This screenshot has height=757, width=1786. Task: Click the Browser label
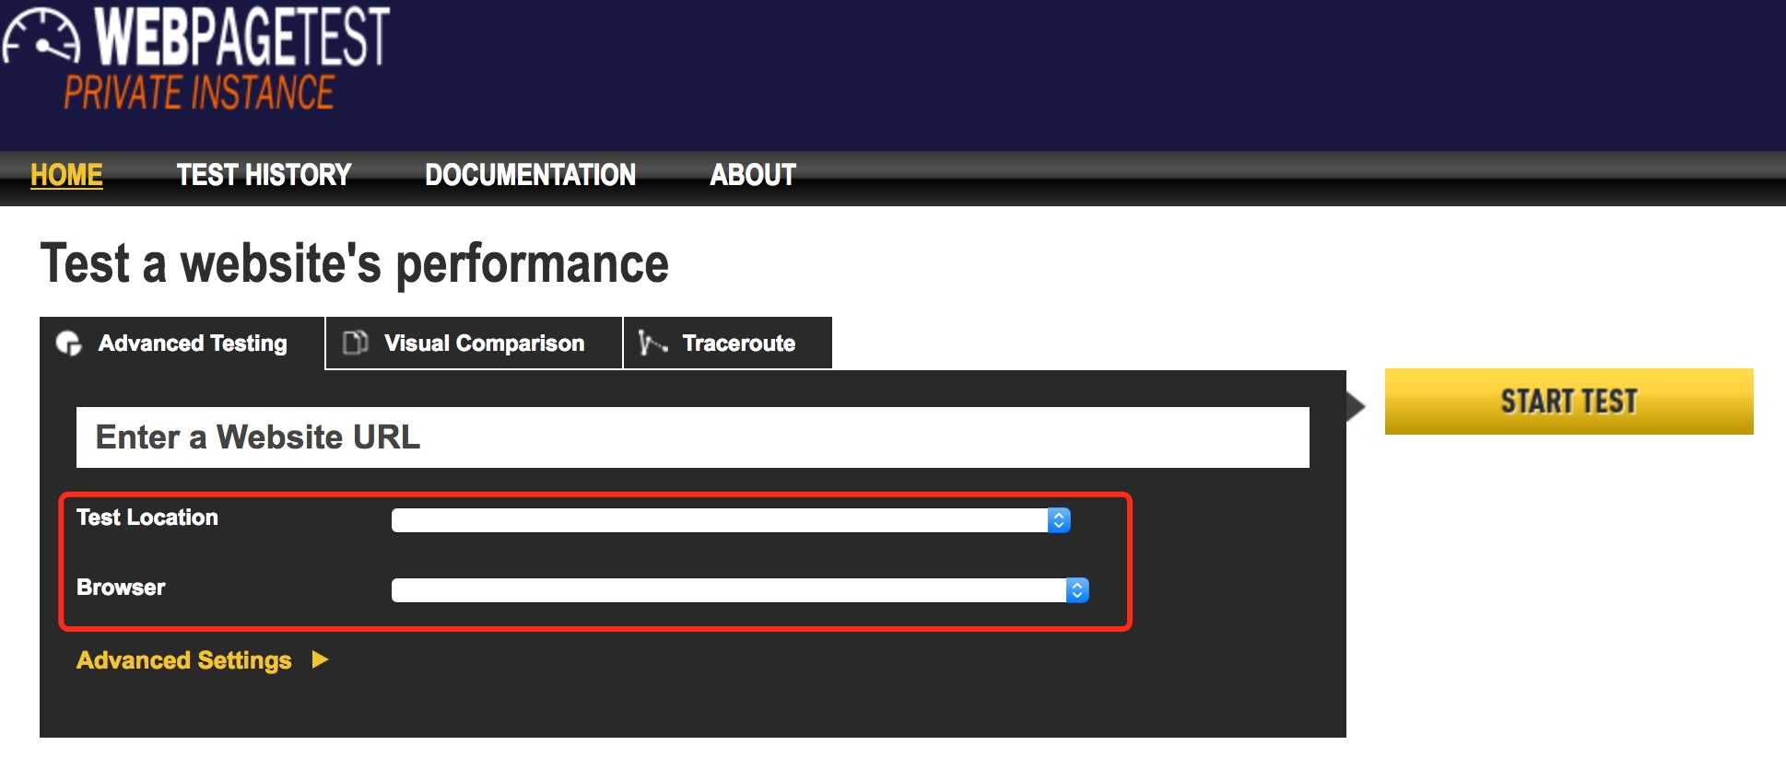[x=121, y=588]
